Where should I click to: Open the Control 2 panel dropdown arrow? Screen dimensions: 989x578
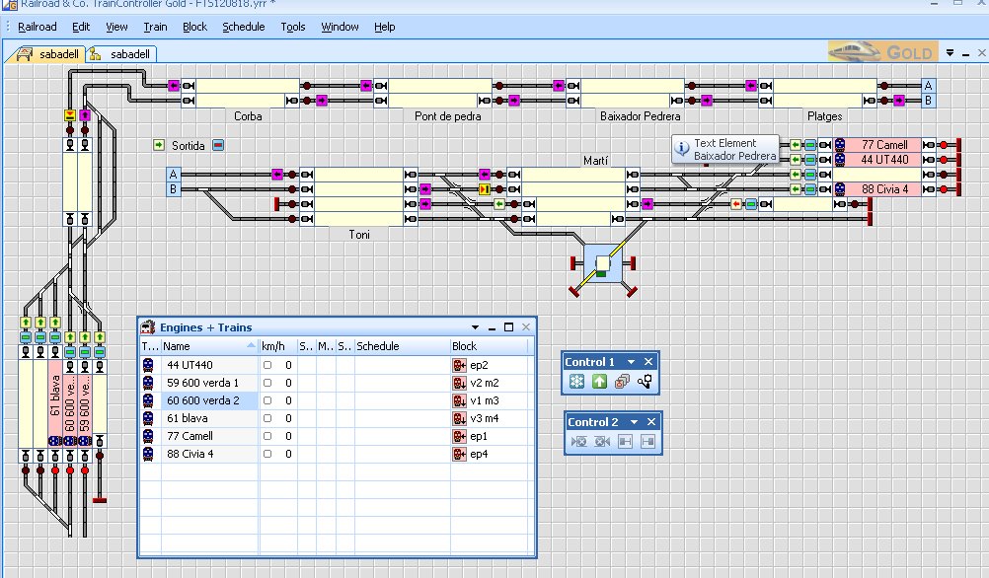tap(632, 422)
